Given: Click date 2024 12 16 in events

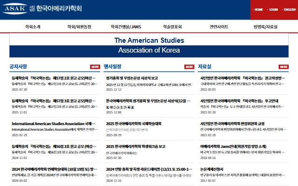Looking at the screenshot, I should click(114, 181).
